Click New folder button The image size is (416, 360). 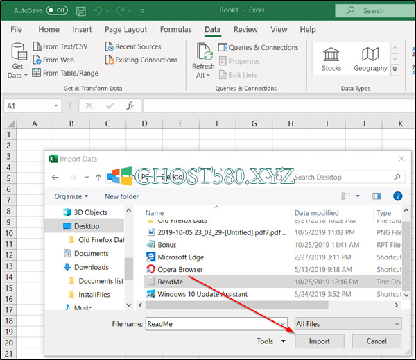(121, 196)
